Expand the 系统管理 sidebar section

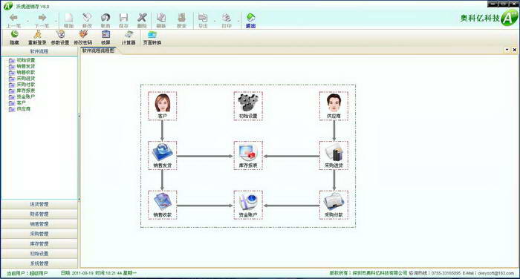coord(39,263)
